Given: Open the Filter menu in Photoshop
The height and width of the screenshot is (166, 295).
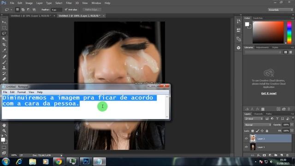Looking at the screenshot, I should (69, 3).
